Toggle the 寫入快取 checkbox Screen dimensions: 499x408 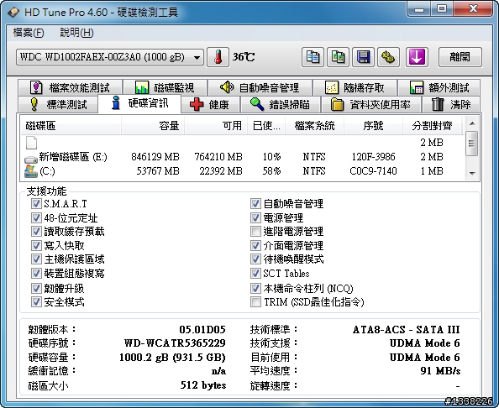pos(36,245)
